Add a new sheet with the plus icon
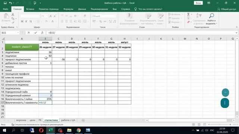 (x=83, y=120)
